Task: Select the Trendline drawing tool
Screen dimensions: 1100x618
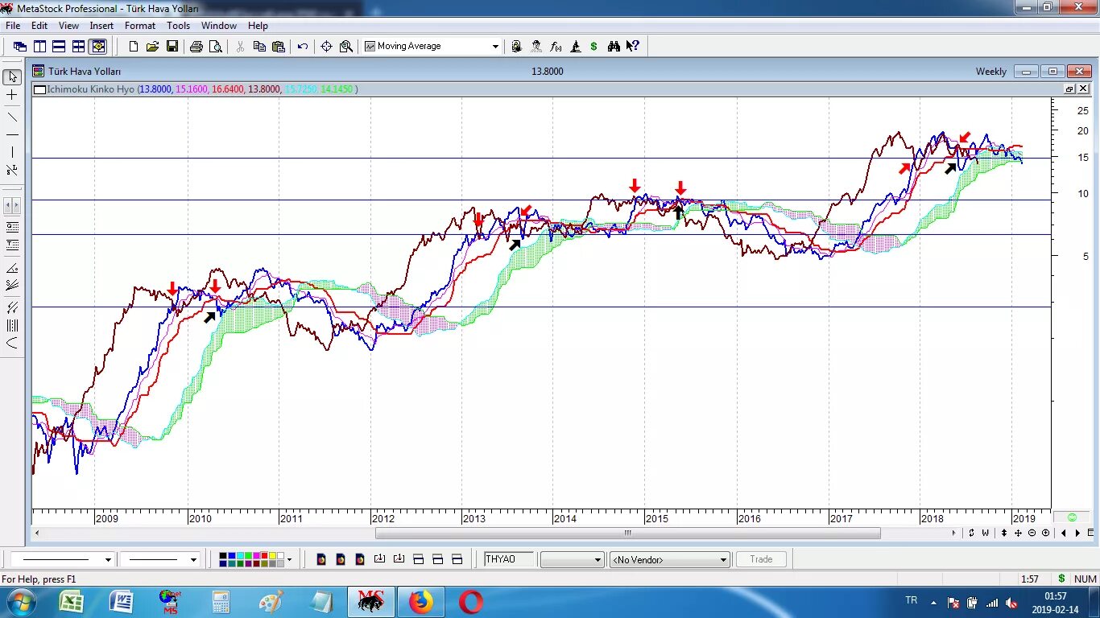Action: pos(11,117)
